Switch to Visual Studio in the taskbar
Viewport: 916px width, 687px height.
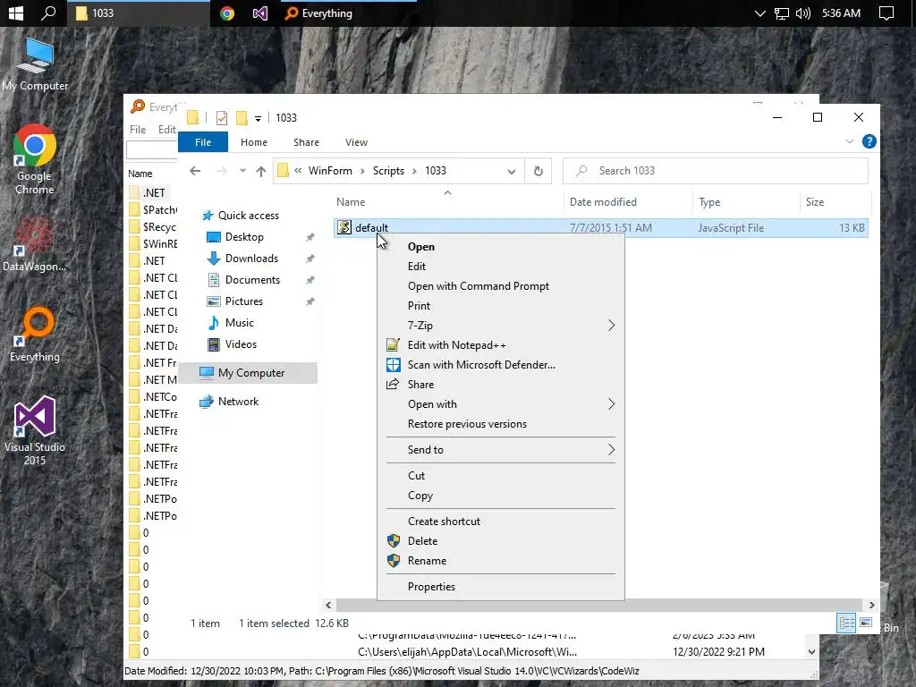pos(260,13)
